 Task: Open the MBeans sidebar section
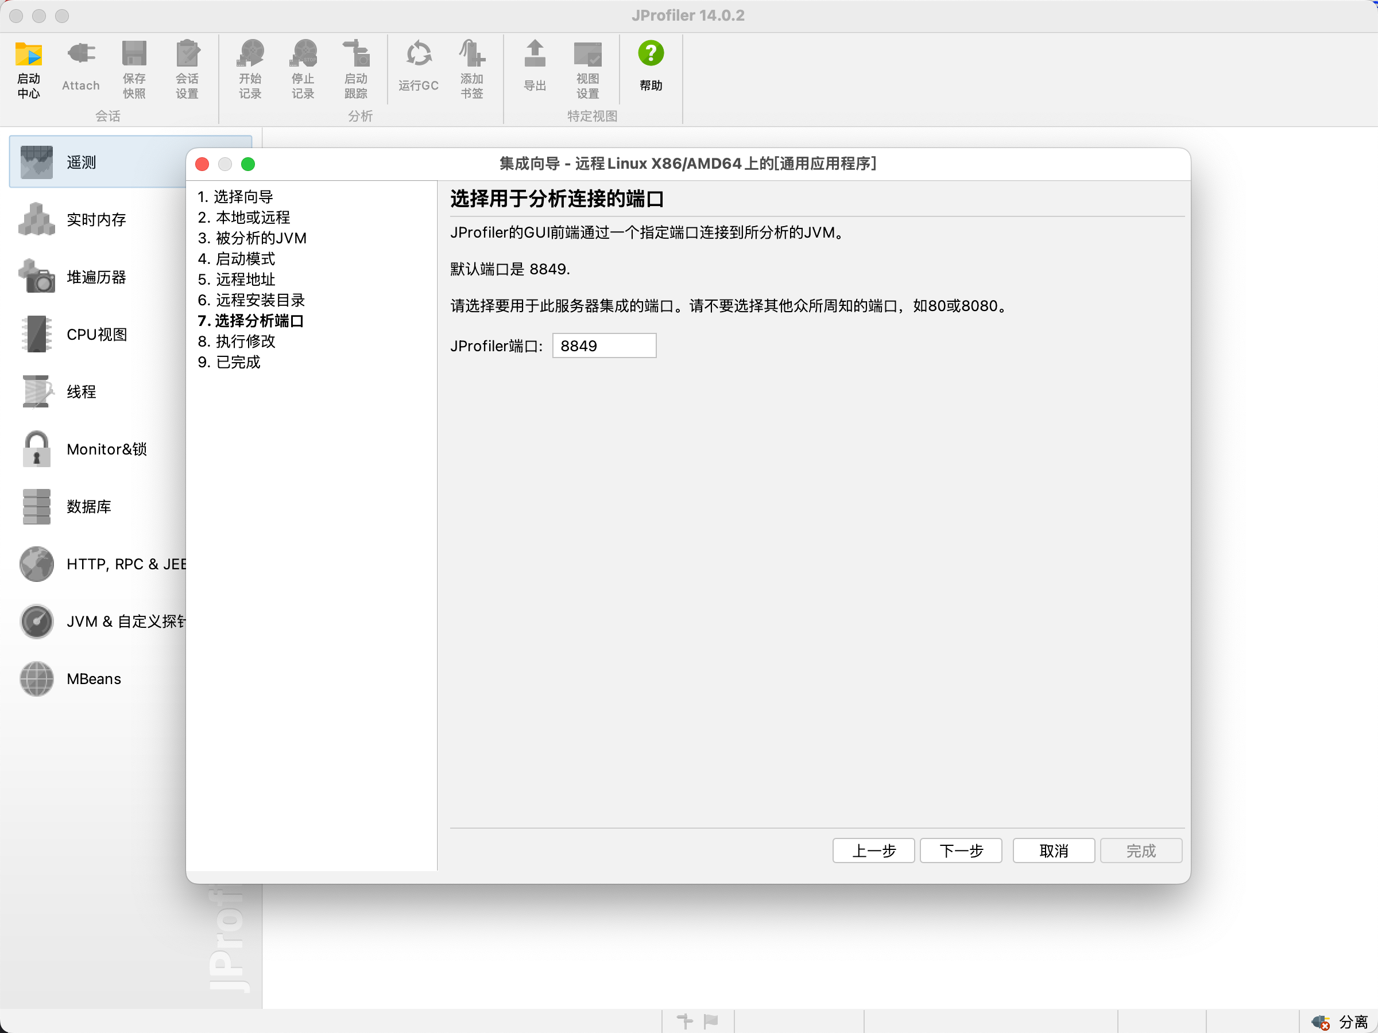pyautogui.click(x=94, y=679)
